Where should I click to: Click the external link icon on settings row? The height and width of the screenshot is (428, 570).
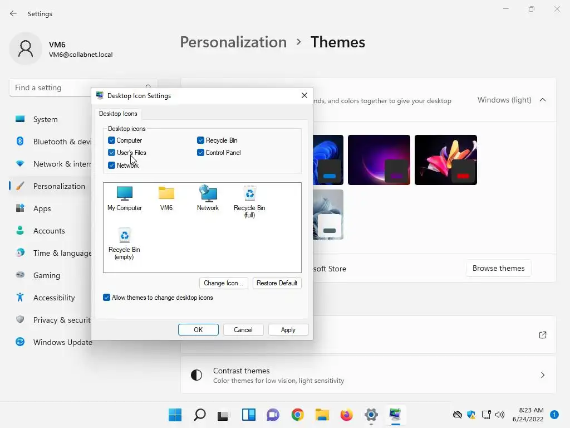click(x=543, y=335)
